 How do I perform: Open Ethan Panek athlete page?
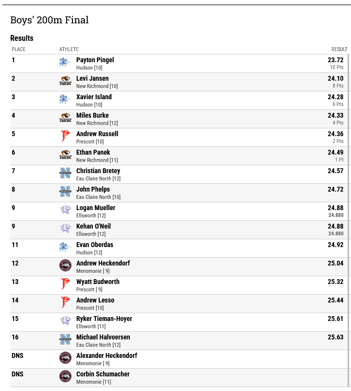coord(93,152)
